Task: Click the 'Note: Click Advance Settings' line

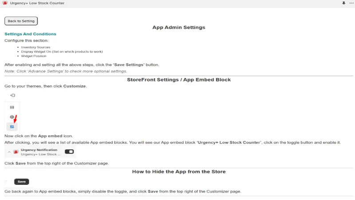Action: [x=66, y=71]
